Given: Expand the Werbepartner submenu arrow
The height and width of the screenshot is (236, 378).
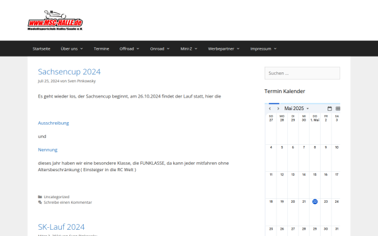Looking at the screenshot, I should pyautogui.click(x=238, y=48).
